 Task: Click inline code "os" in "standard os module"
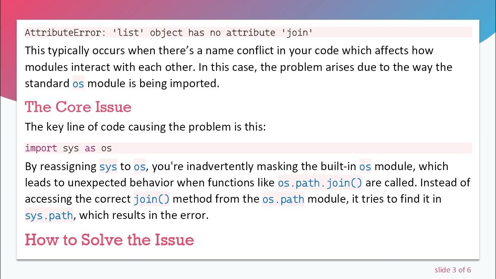pos(78,84)
